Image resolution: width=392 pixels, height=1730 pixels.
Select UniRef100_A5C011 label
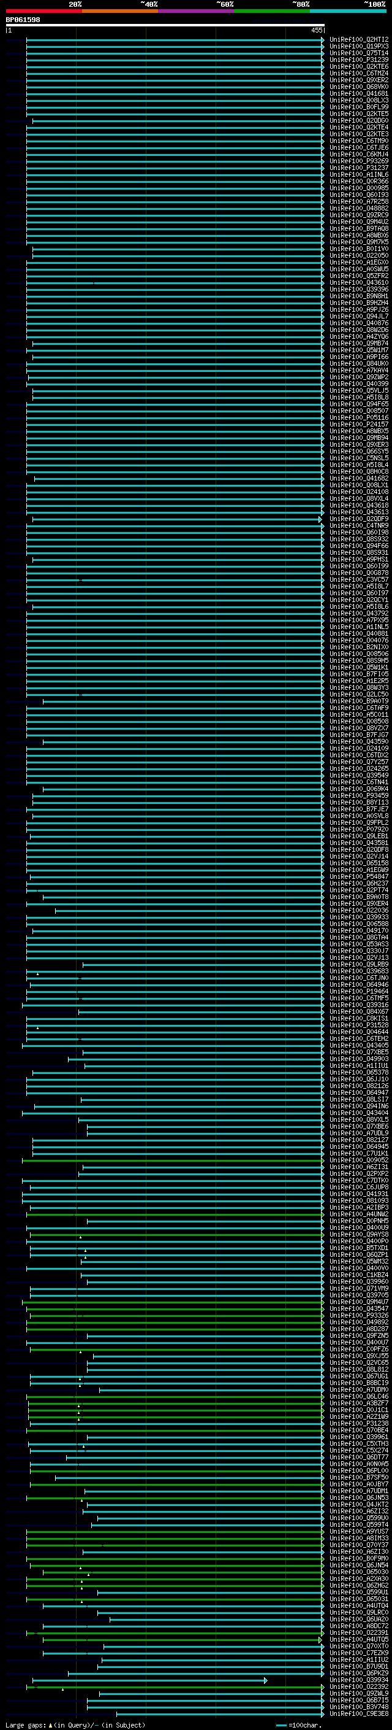pos(359,714)
